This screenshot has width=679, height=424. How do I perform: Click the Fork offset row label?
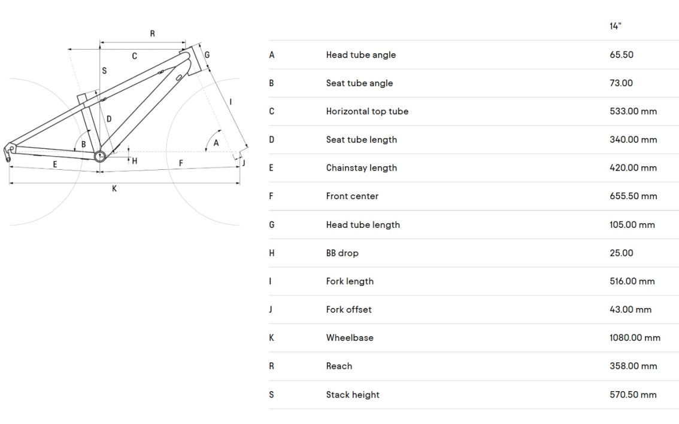(348, 310)
